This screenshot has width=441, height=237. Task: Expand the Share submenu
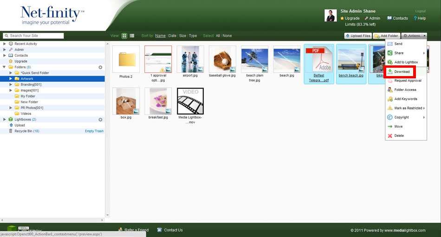click(405, 53)
